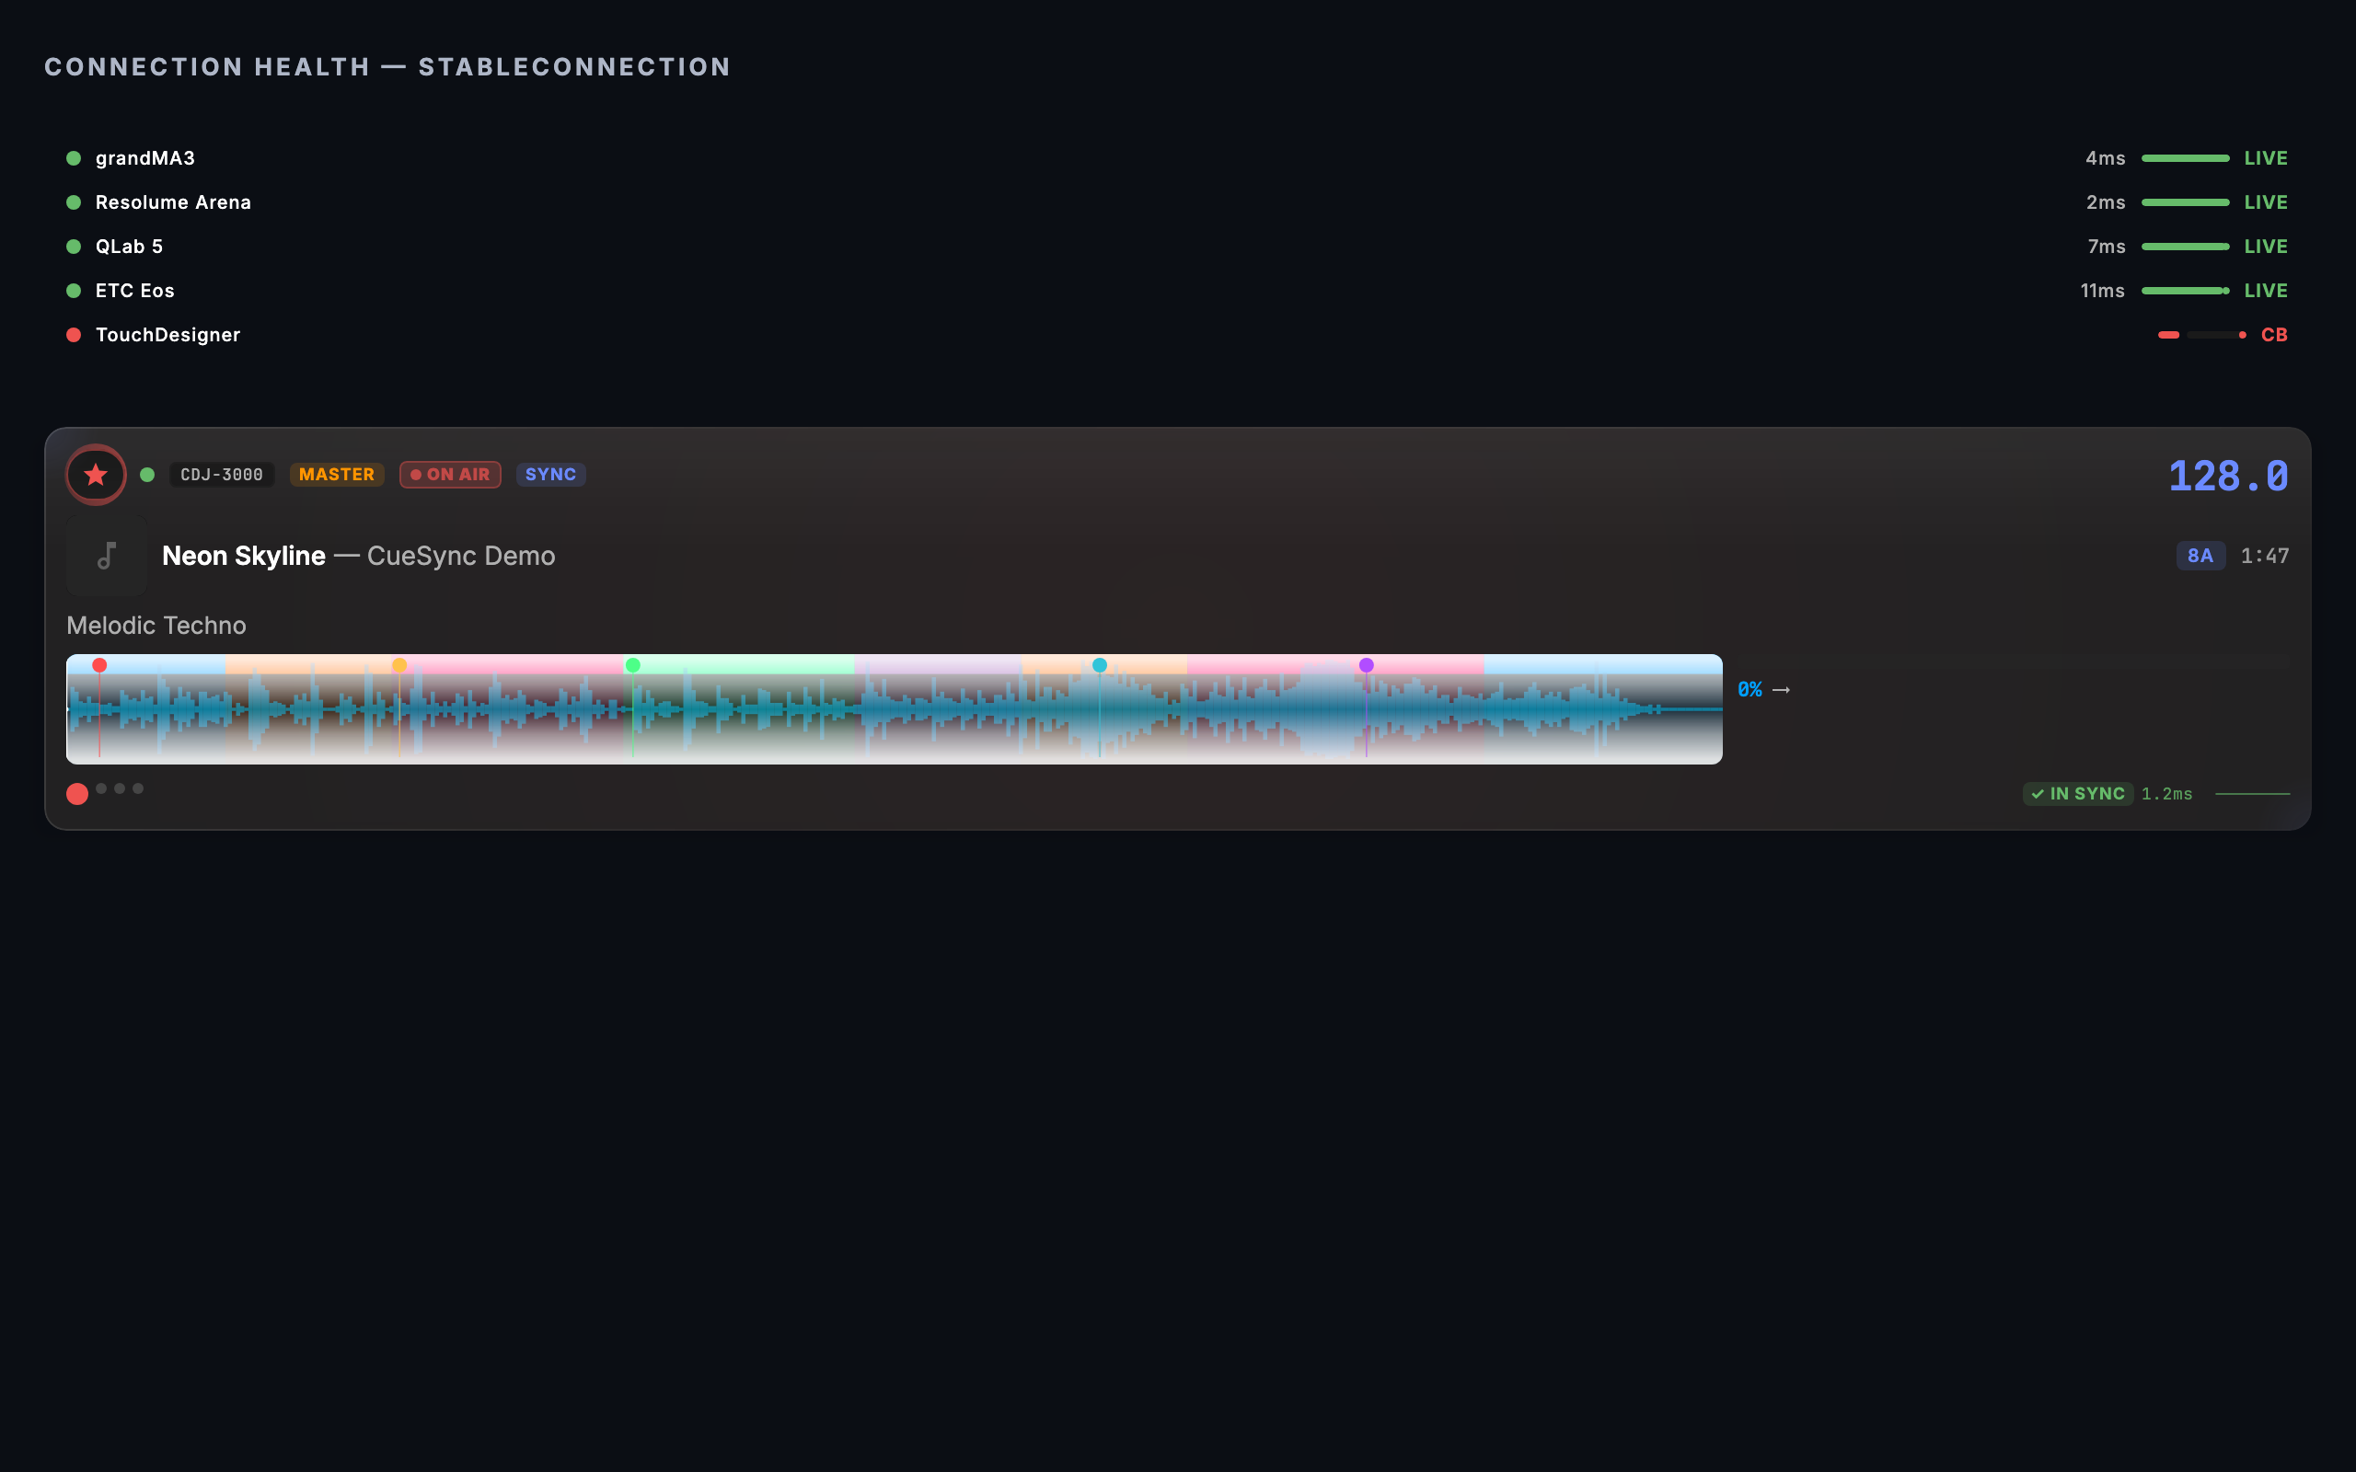Click the red CB status label
2356x1472 pixels.
coord(2274,335)
